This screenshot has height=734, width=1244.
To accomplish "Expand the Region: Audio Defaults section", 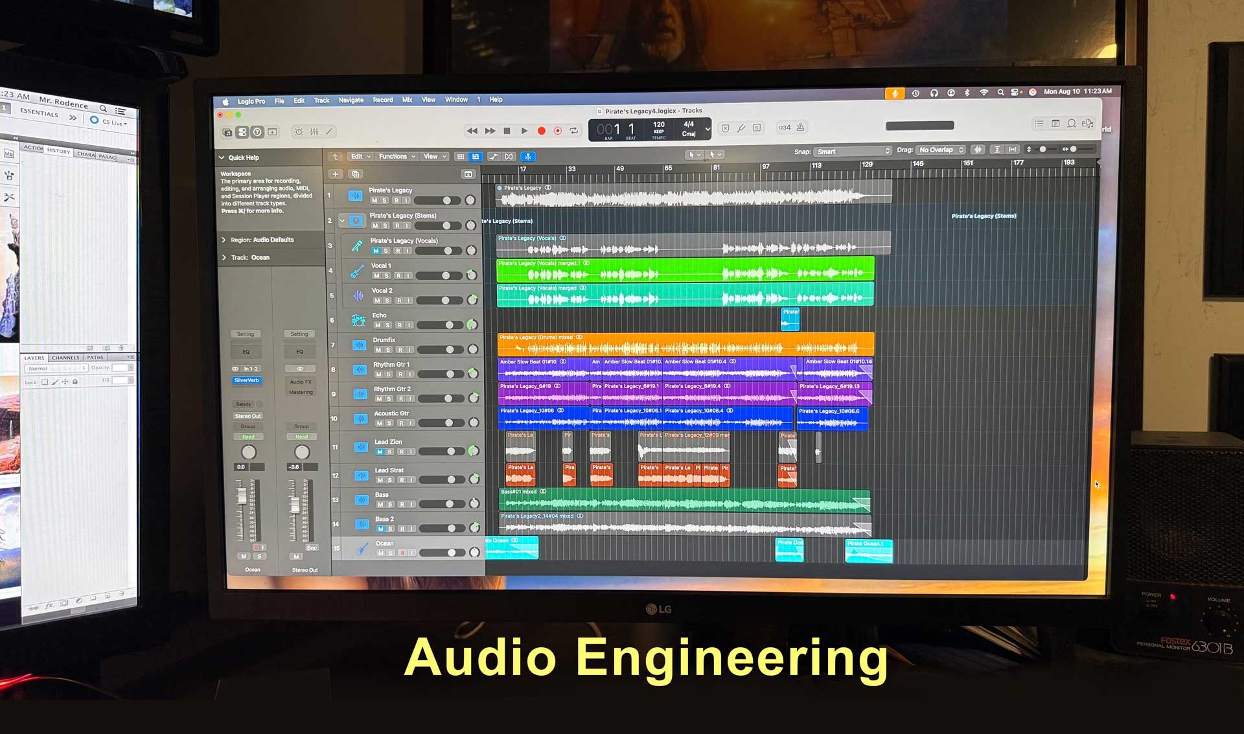I will click(224, 240).
